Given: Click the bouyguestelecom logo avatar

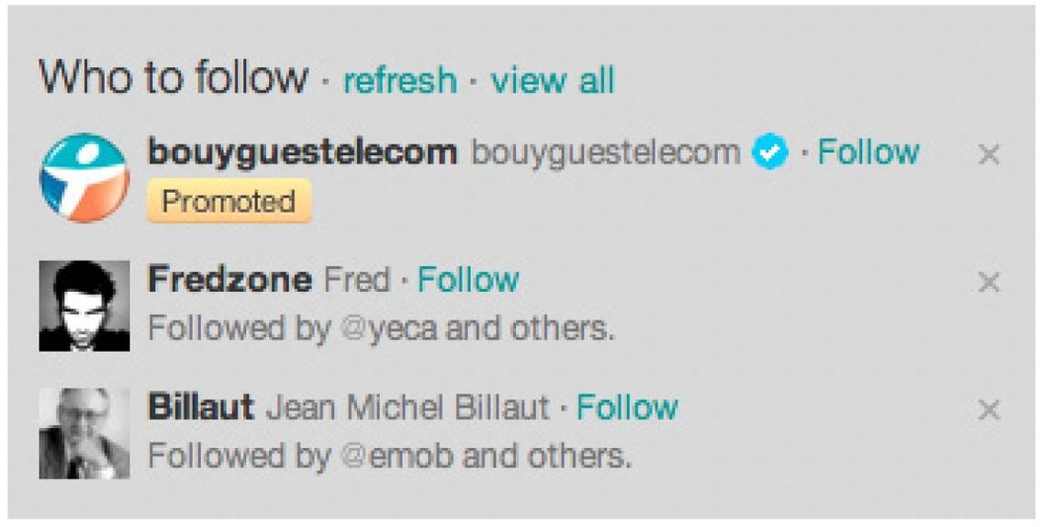Looking at the screenshot, I should tap(84, 178).
